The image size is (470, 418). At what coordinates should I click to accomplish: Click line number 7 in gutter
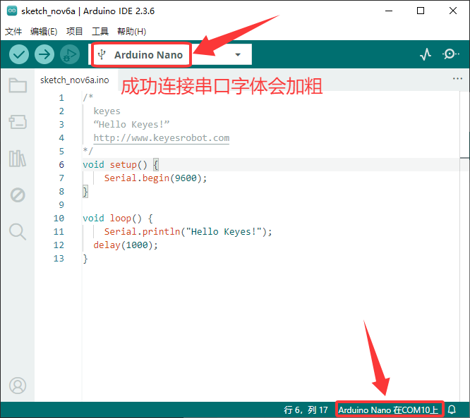coord(61,178)
